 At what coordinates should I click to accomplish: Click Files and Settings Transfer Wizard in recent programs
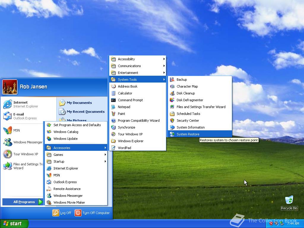[x=22, y=166]
